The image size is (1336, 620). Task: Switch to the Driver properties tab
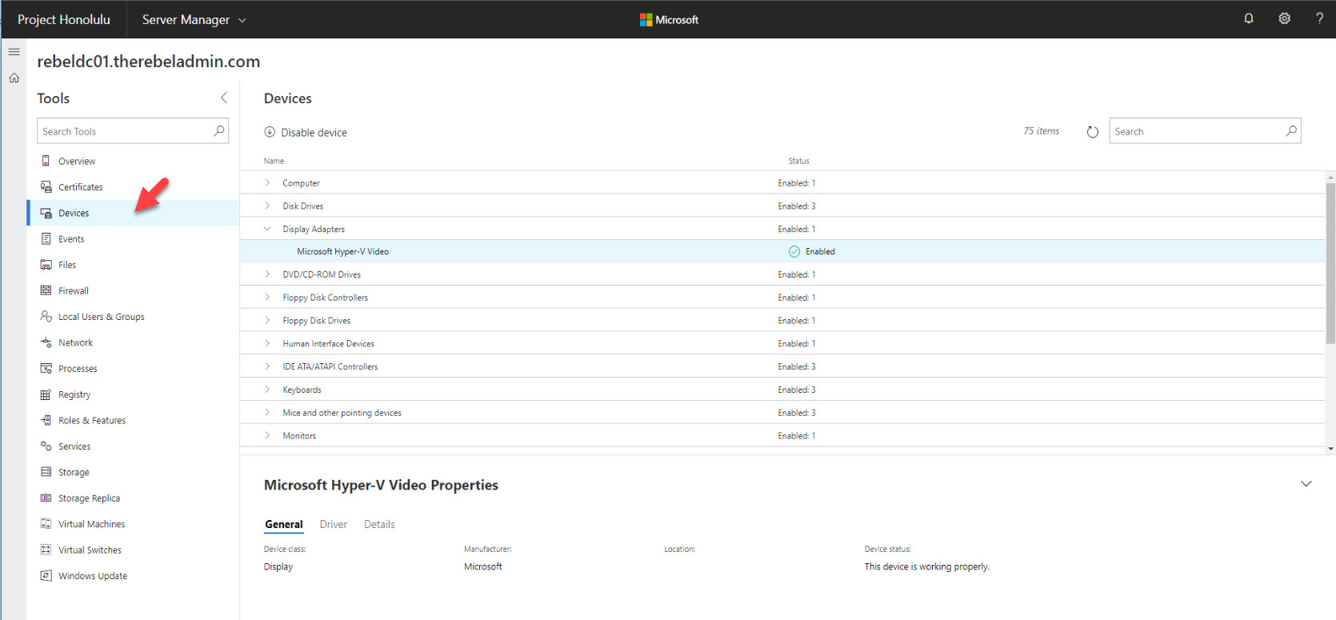(x=334, y=525)
